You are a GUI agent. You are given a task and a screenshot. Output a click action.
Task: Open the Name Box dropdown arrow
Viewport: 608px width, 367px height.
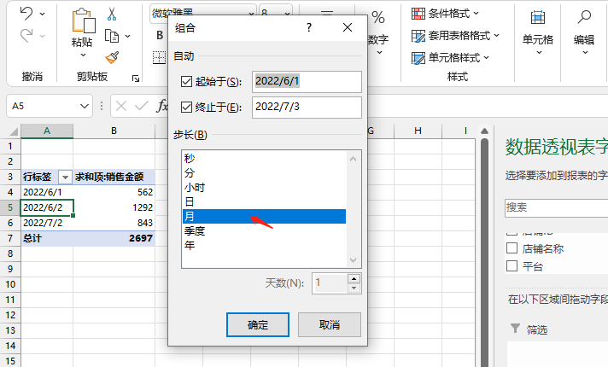coord(85,106)
